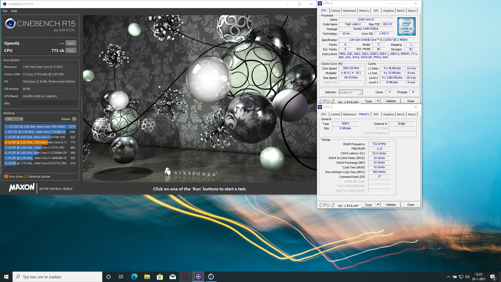The height and width of the screenshot is (282, 501).
Task: Select the Core i7-3770 ranking row
Action: [x=40, y=148]
